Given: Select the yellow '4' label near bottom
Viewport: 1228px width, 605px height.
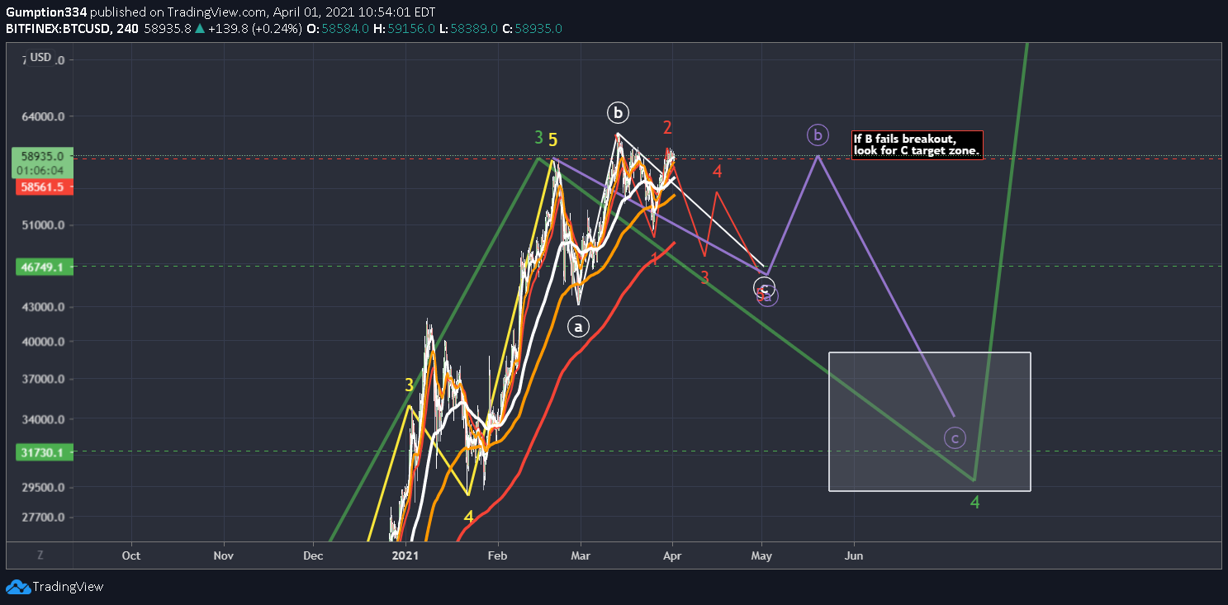Looking at the screenshot, I should click(x=468, y=517).
